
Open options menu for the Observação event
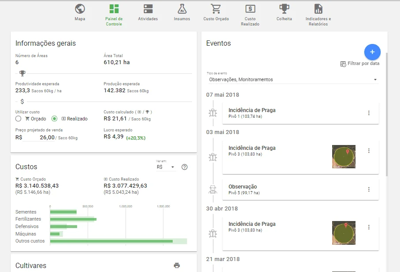369,189
